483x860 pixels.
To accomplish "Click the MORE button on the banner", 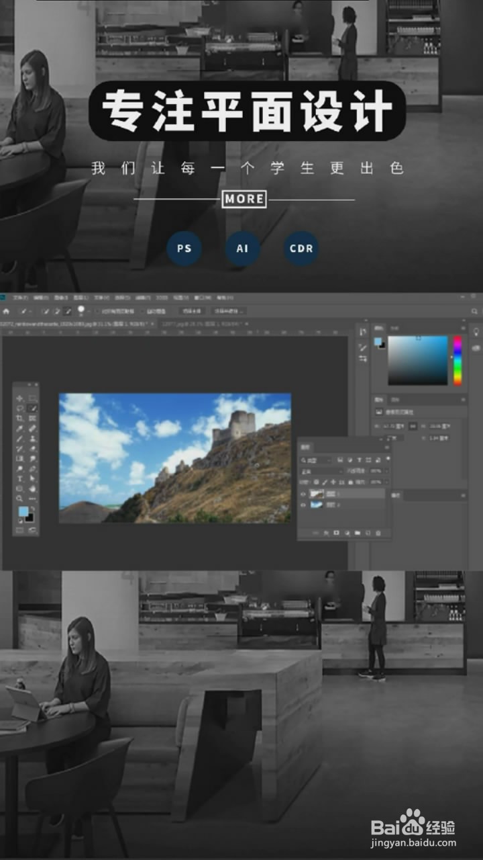I will 244,199.
